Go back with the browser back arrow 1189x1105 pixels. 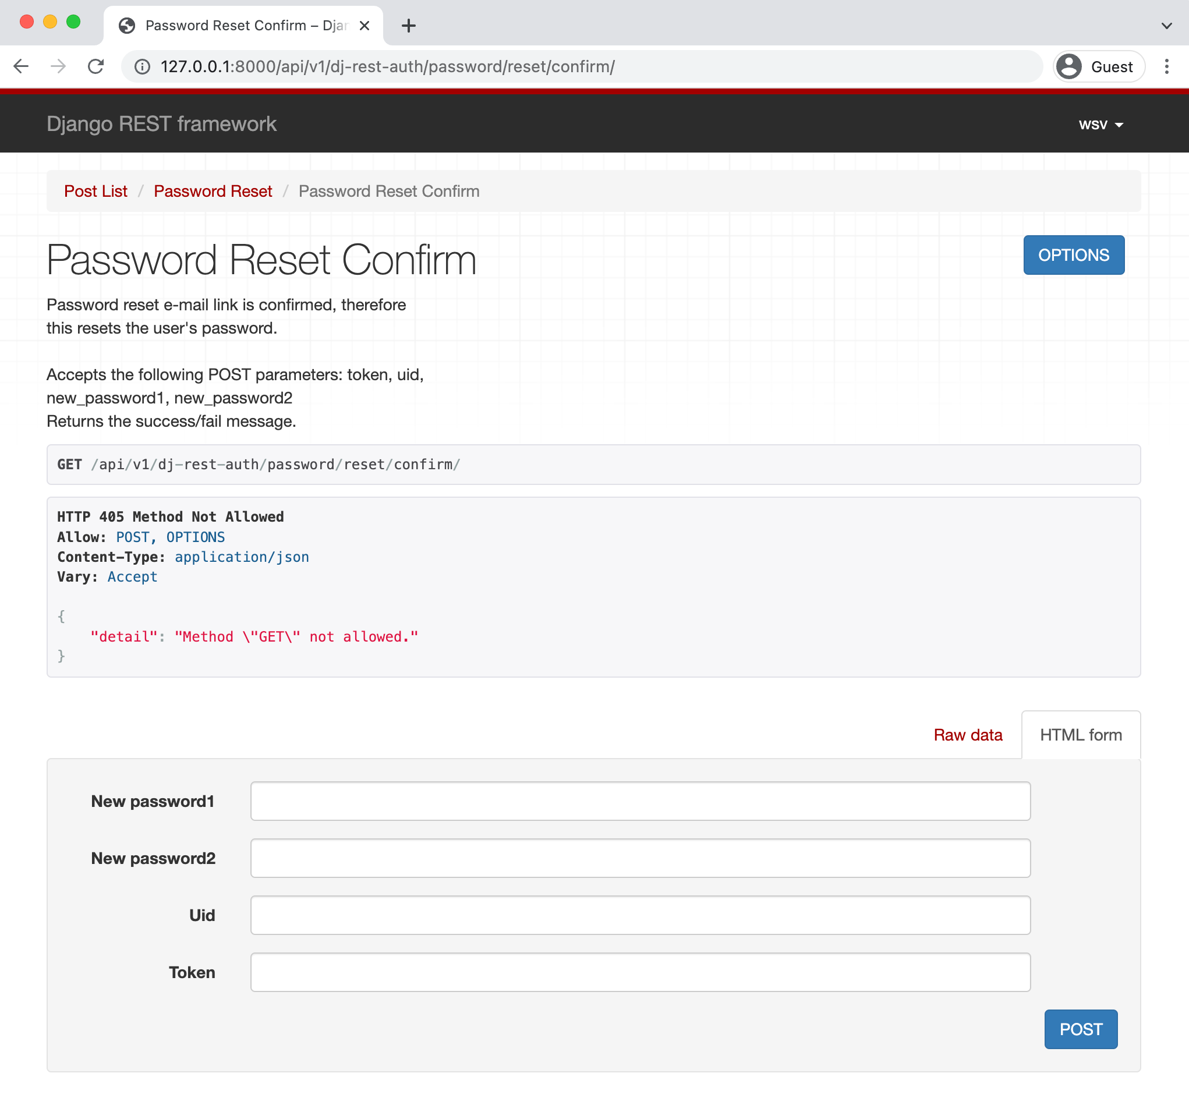point(21,66)
